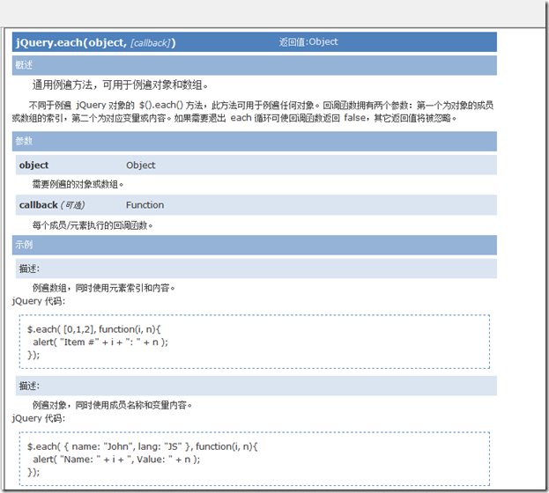This screenshot has height=493, width=549.
Task: Click the Function type beside callback
Action: tap(145, 205)
